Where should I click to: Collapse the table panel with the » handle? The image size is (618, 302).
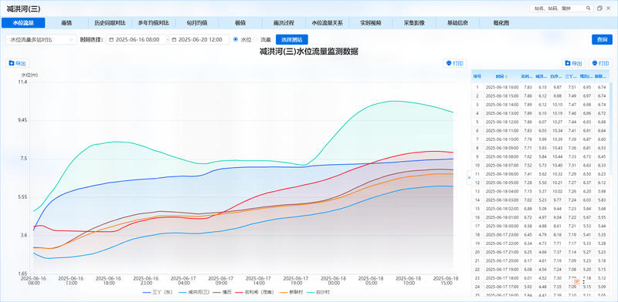click(469, 177)
